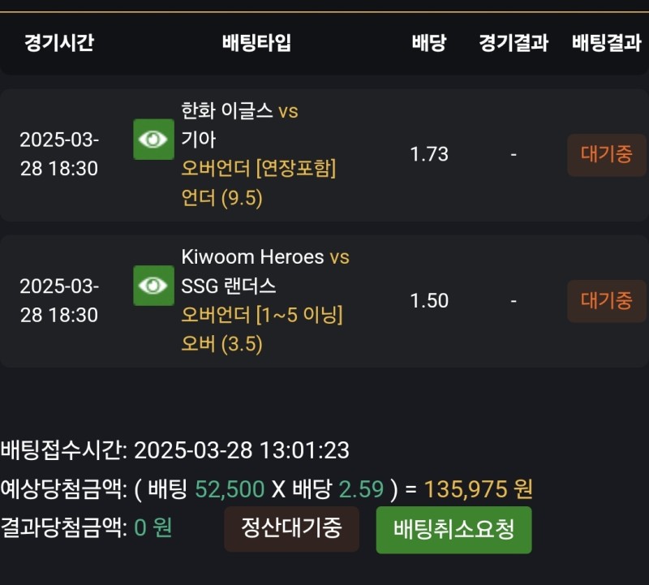The width and height of the screenshot is (649, 585).
Task: Select the 경기결과 column header
Action: (x=514, y=43)
